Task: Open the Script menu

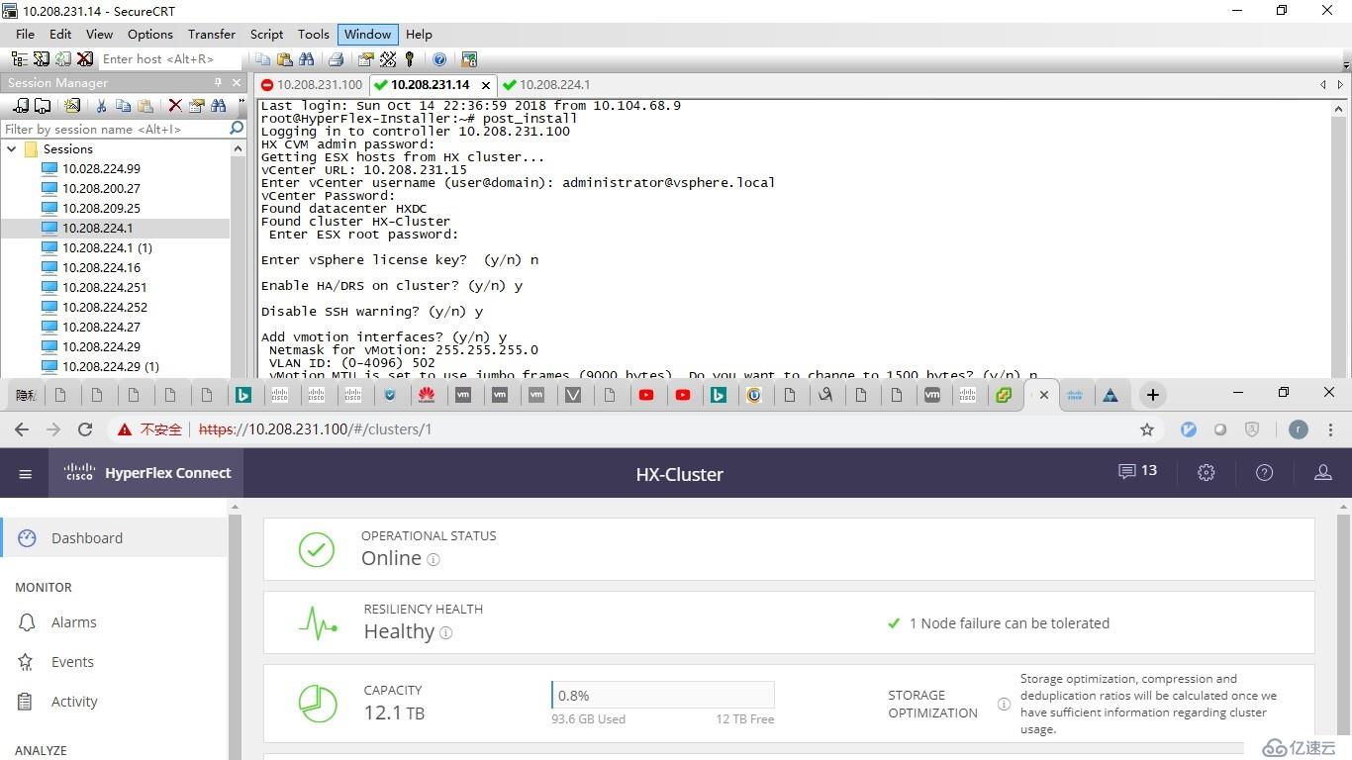Action: click(266, 34)
